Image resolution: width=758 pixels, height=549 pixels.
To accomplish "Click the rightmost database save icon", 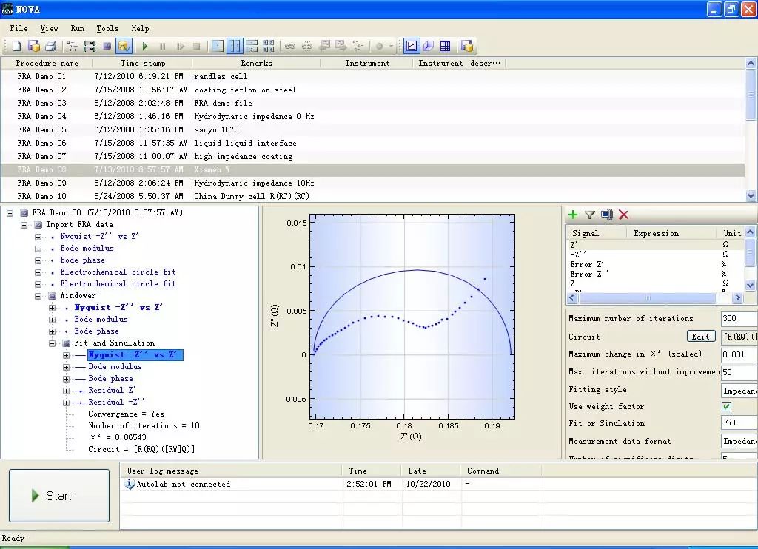I will (466, 46).
